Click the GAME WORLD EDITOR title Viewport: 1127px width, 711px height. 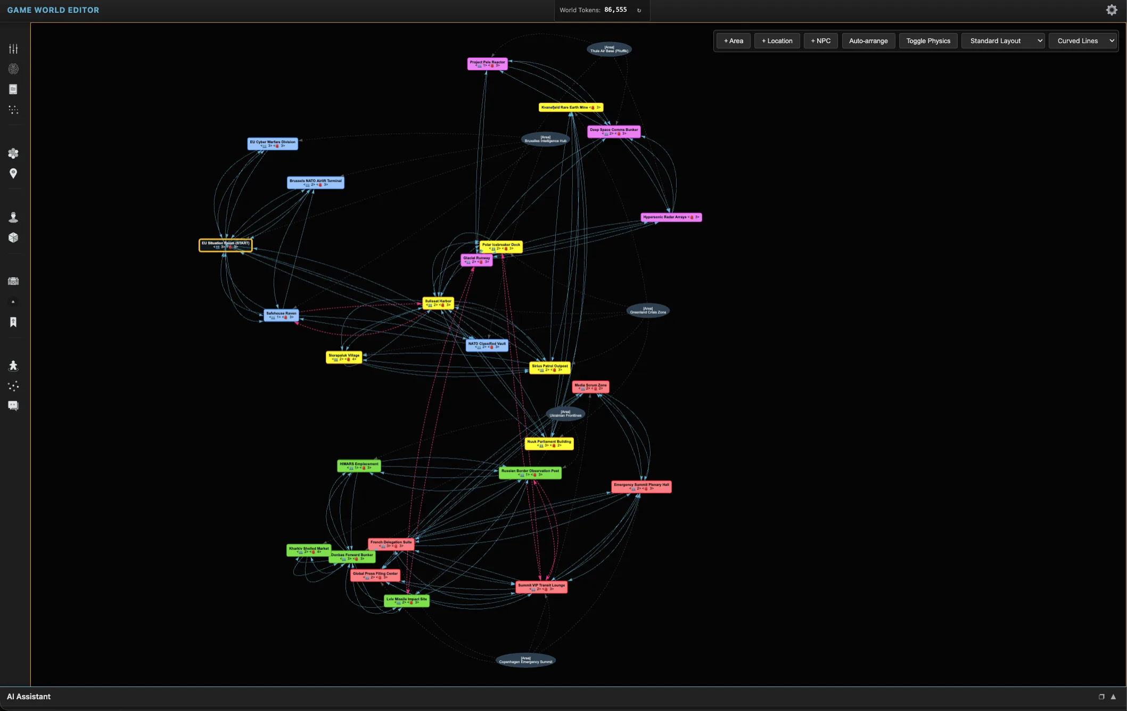point(53,10)
